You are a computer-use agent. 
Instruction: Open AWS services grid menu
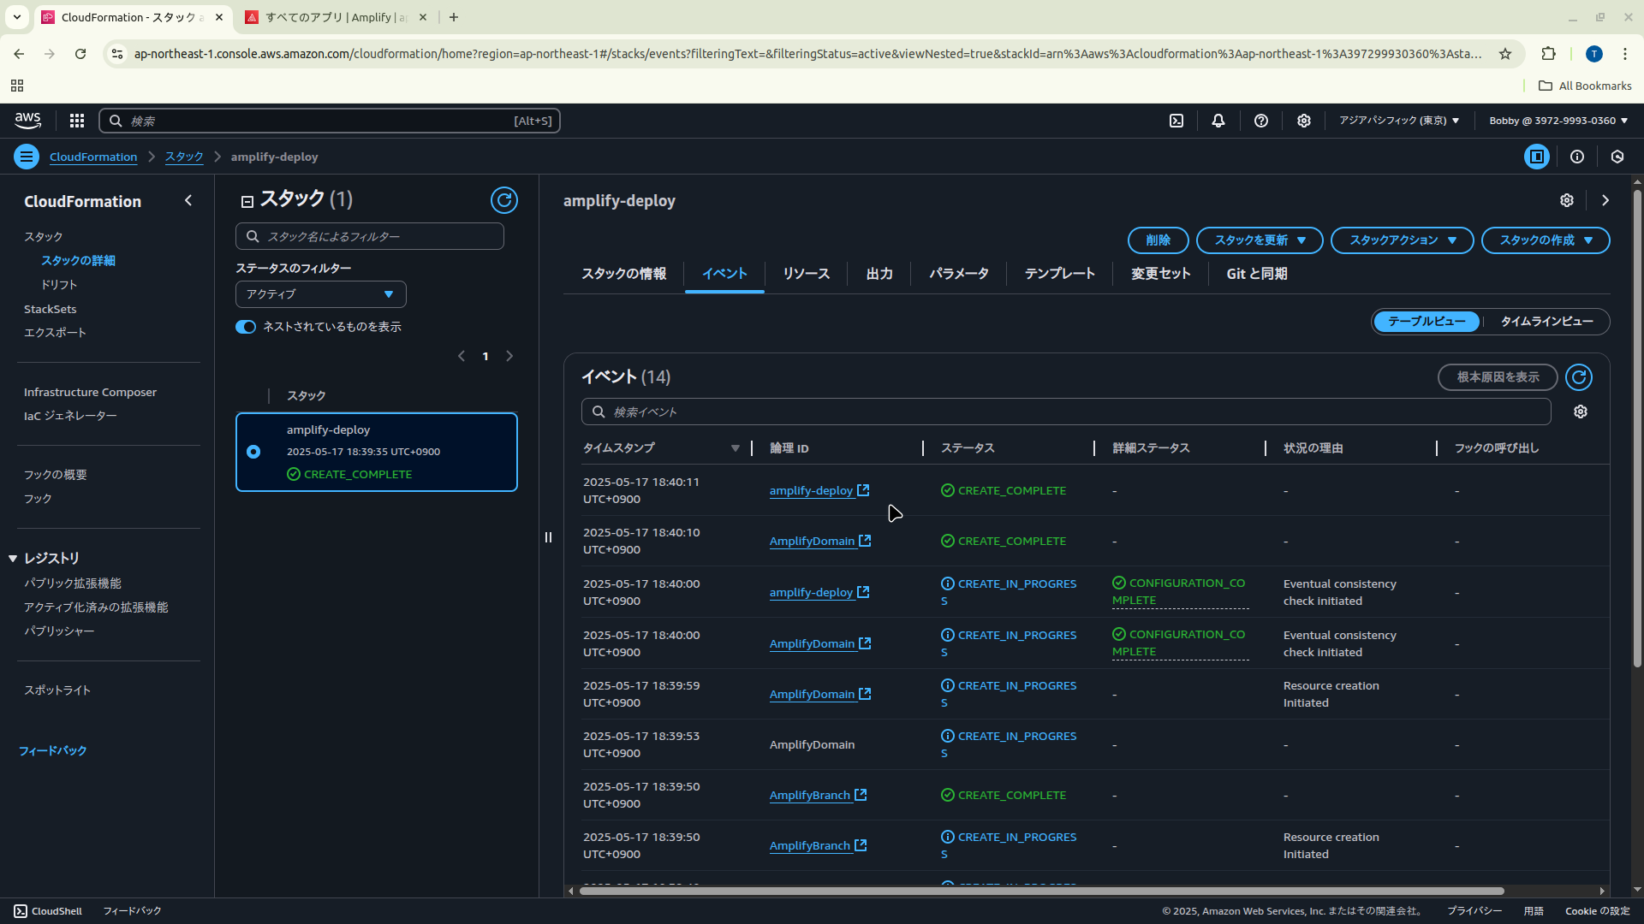[x=77, y=121]
